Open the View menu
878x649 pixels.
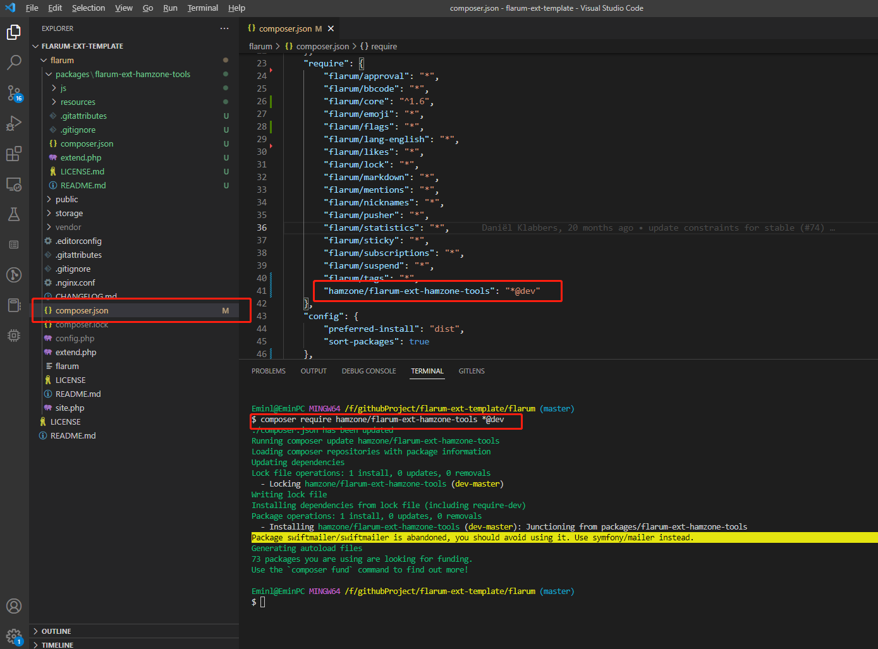pos(124,8)
